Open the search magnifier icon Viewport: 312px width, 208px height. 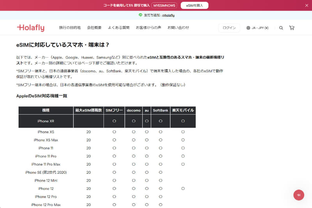281,28
